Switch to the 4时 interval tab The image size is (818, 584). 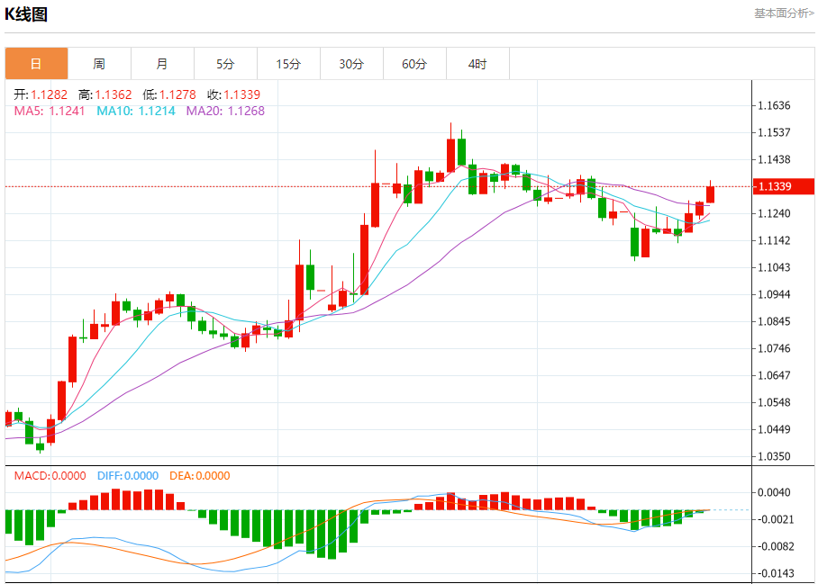tap(477, 64)
